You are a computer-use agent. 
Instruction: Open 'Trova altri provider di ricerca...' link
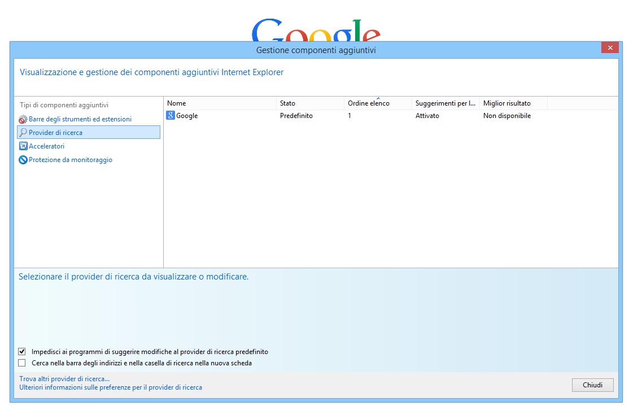click(x=64, y=379)
